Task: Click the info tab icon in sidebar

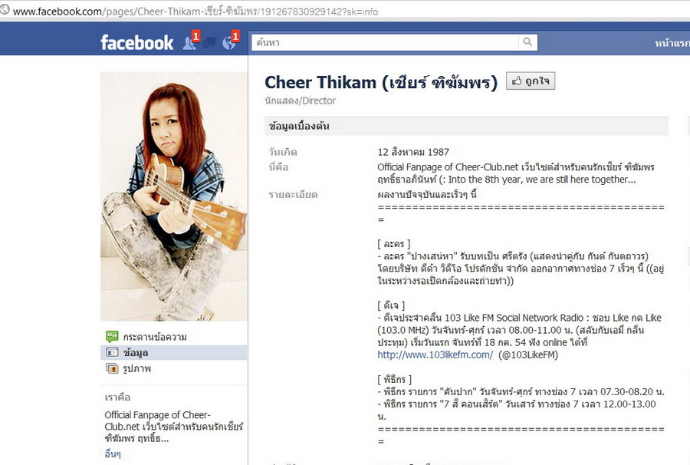Action: point(112,352)
